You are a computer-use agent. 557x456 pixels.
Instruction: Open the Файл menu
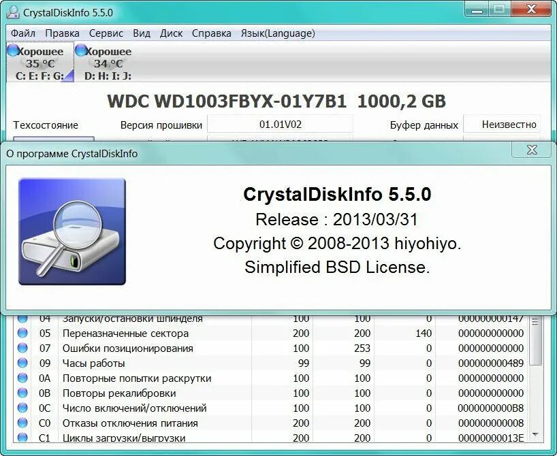tap(23, 33)
